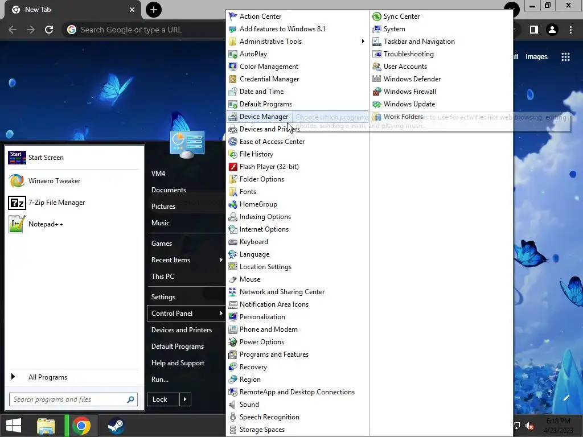Select the New Tab tab
583x437 pixels.
coord(73,10)
